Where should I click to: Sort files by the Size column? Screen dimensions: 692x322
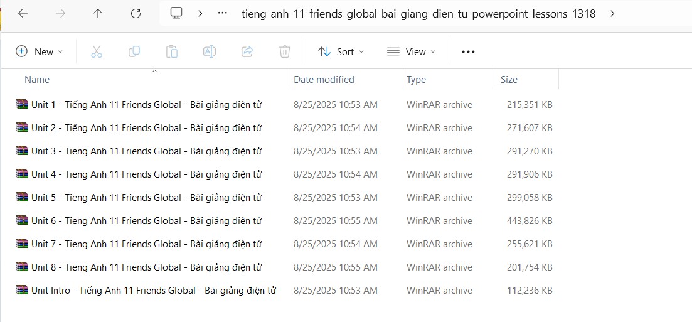click(509, 80)
